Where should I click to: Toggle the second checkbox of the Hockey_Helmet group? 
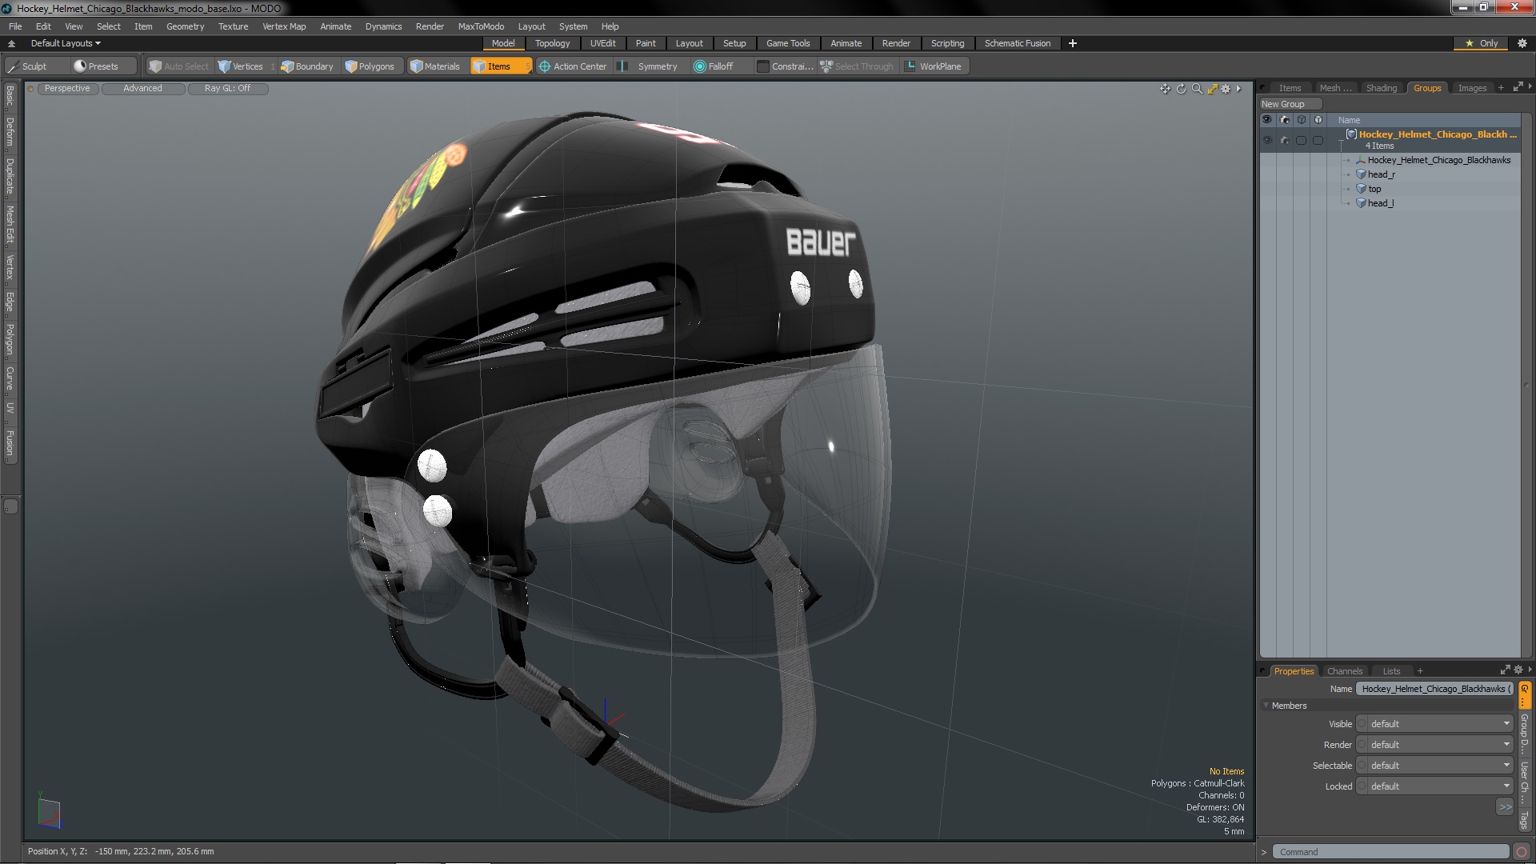1318,141
